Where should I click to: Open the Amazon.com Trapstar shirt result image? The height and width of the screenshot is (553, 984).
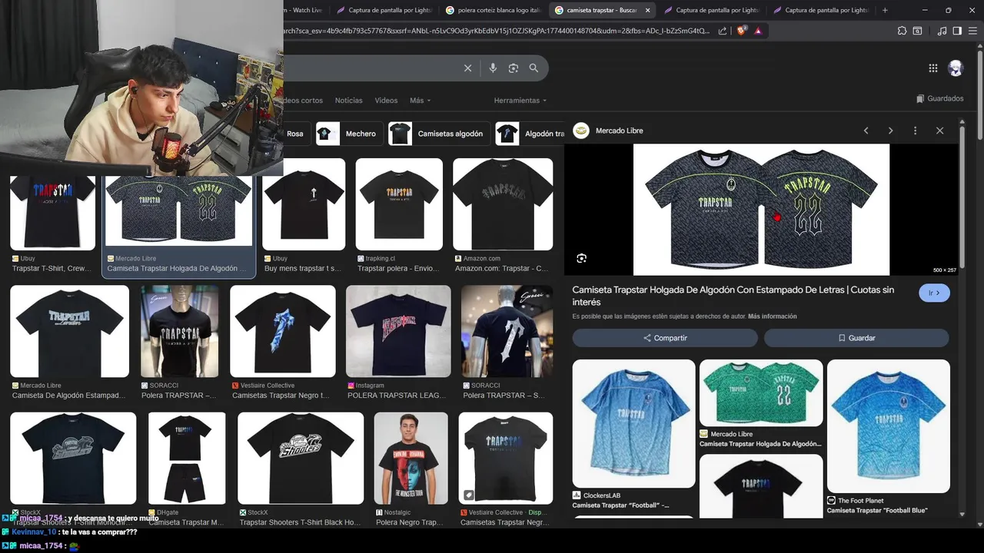[x=503, y=204]
